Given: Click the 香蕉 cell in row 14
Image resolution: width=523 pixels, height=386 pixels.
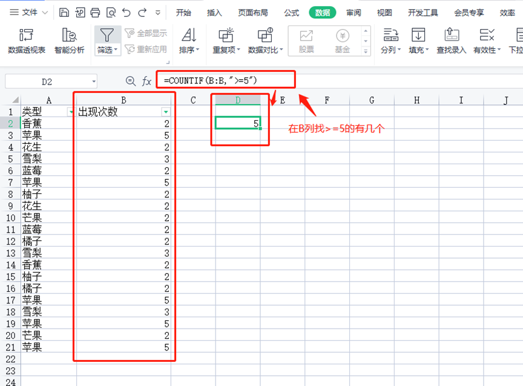Looking at the screenshot, I should (x=48, y=265).
